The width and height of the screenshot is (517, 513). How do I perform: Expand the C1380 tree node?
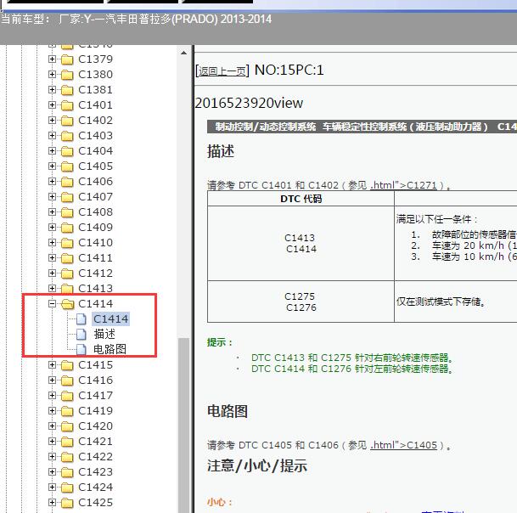click(52, 74)
